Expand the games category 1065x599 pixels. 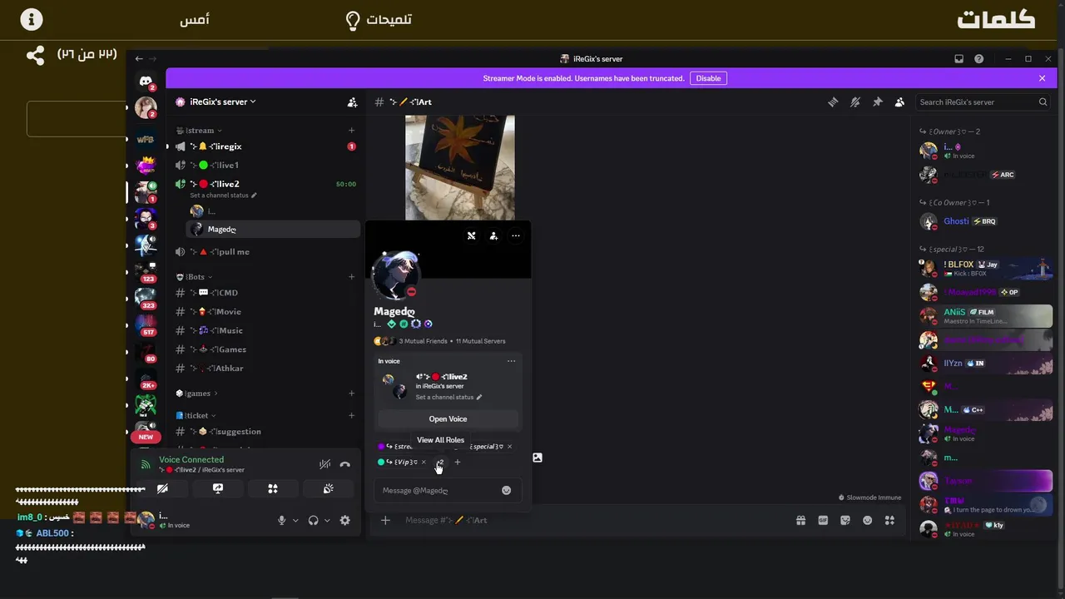pyautogui.click(x=196, y=394)
